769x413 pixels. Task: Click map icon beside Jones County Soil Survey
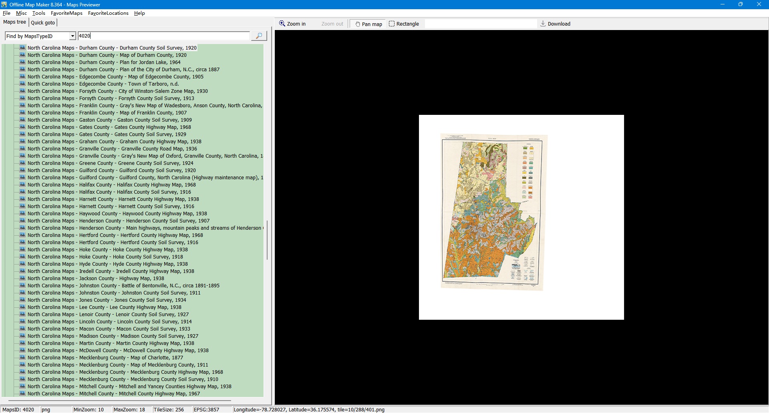22,300
